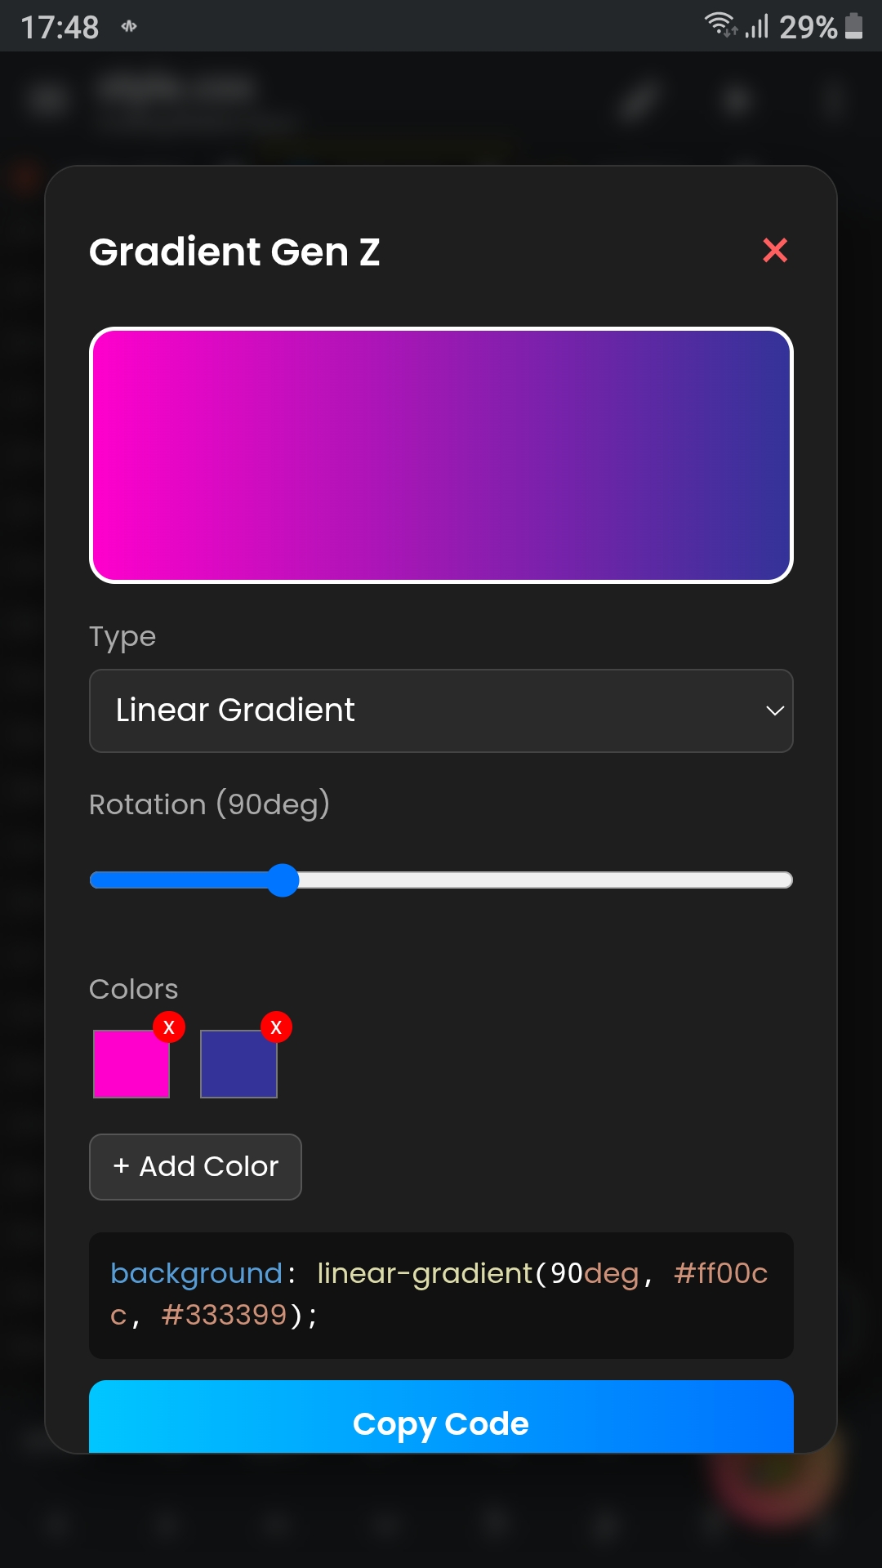
Task: Click the Type label
Action: (x=122, y=637)
